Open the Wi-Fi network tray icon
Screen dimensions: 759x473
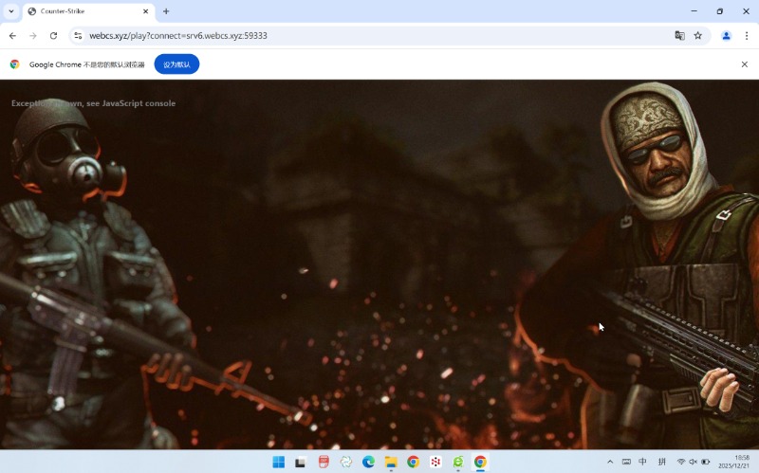point(681,462)
